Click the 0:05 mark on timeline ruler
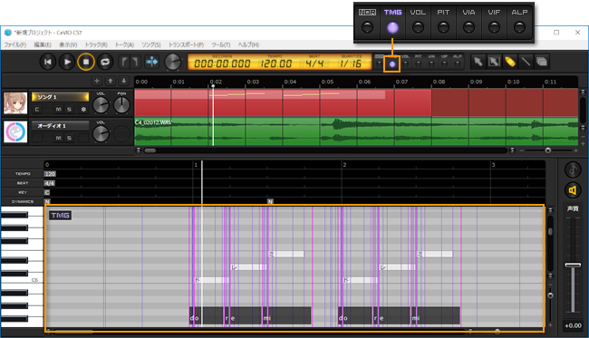The height and width of the screenshot is (338, 589). [327, 82]
